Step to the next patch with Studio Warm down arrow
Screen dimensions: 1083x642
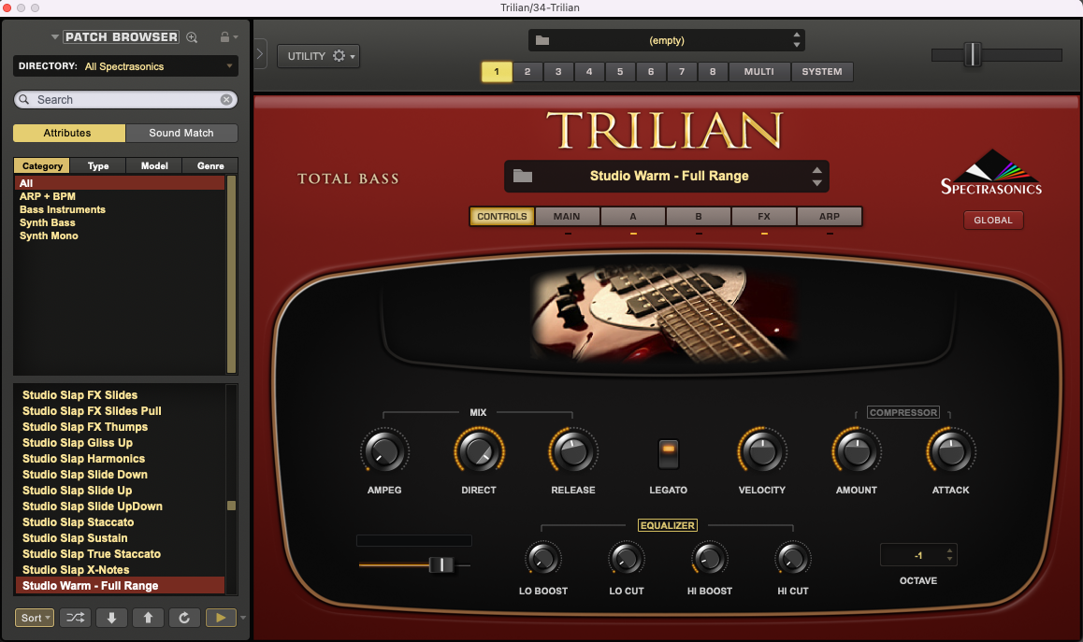click(817, 183)
